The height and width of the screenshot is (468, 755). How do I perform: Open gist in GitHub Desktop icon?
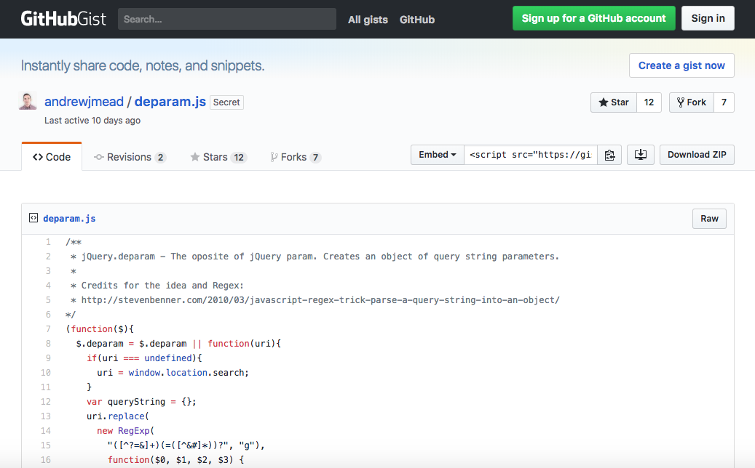click(640, 155)
